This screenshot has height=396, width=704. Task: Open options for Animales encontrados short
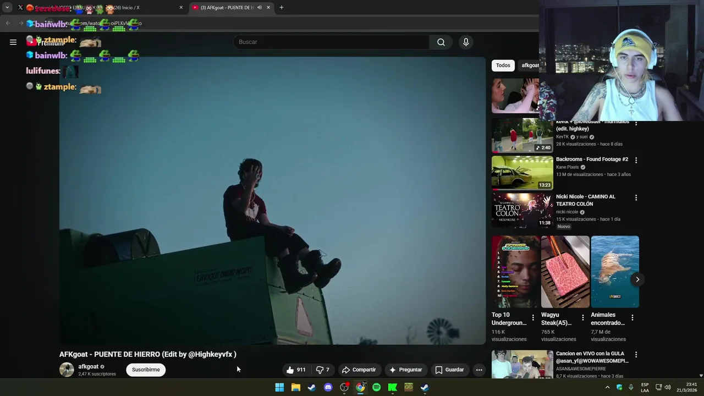pyautogui.click(x=632, y=317)
